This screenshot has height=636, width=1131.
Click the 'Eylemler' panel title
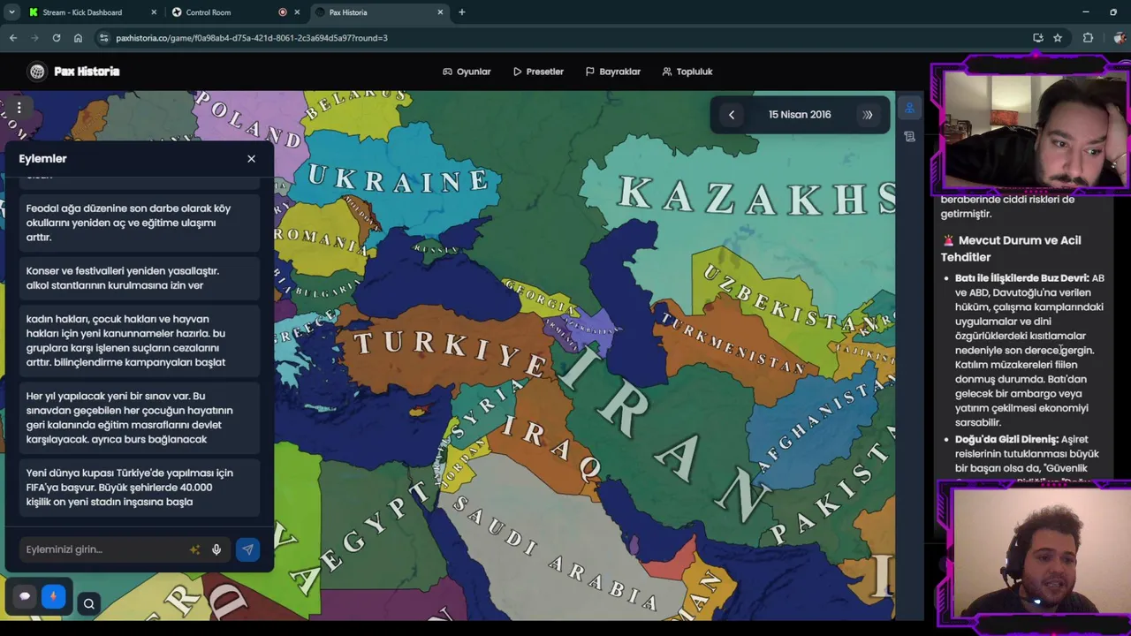(42, 159)
